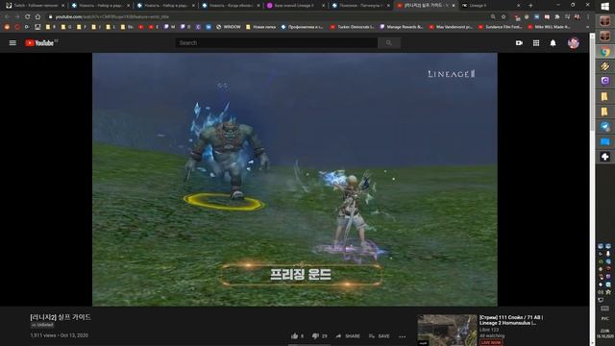Open the Windows Start button
615x346 pixels.
[604, 7]
